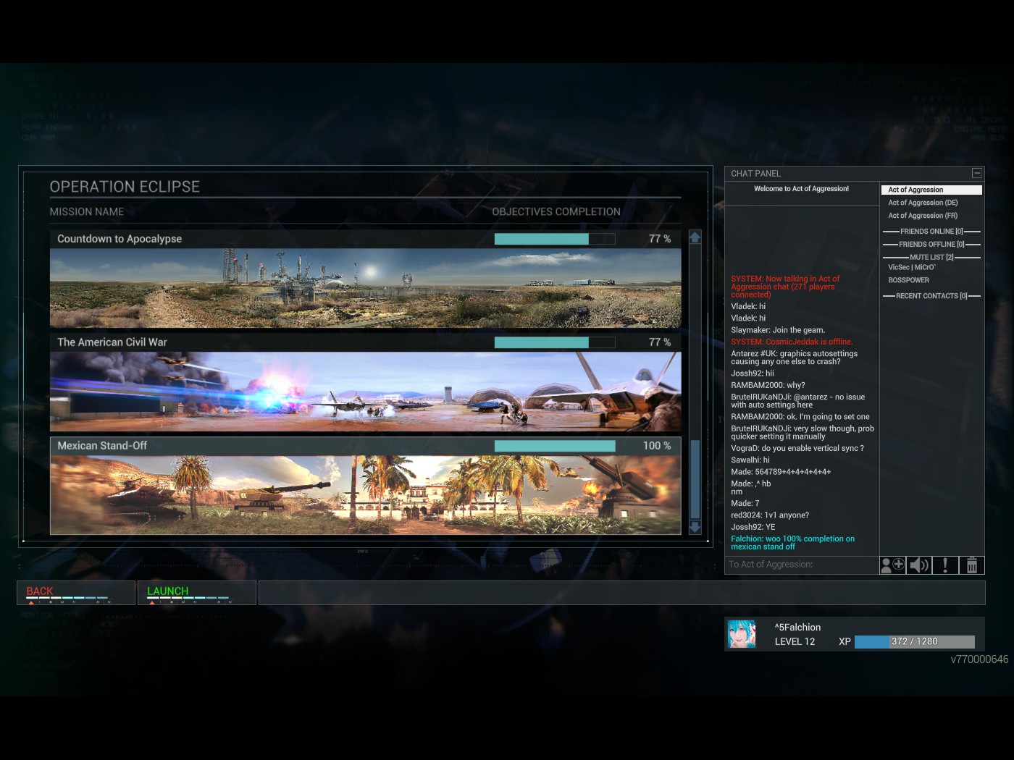Click the add friend icon in chat panel
Image resolution: width=1014 pixels, height=760 pixels.
click(x=892, y=565)
